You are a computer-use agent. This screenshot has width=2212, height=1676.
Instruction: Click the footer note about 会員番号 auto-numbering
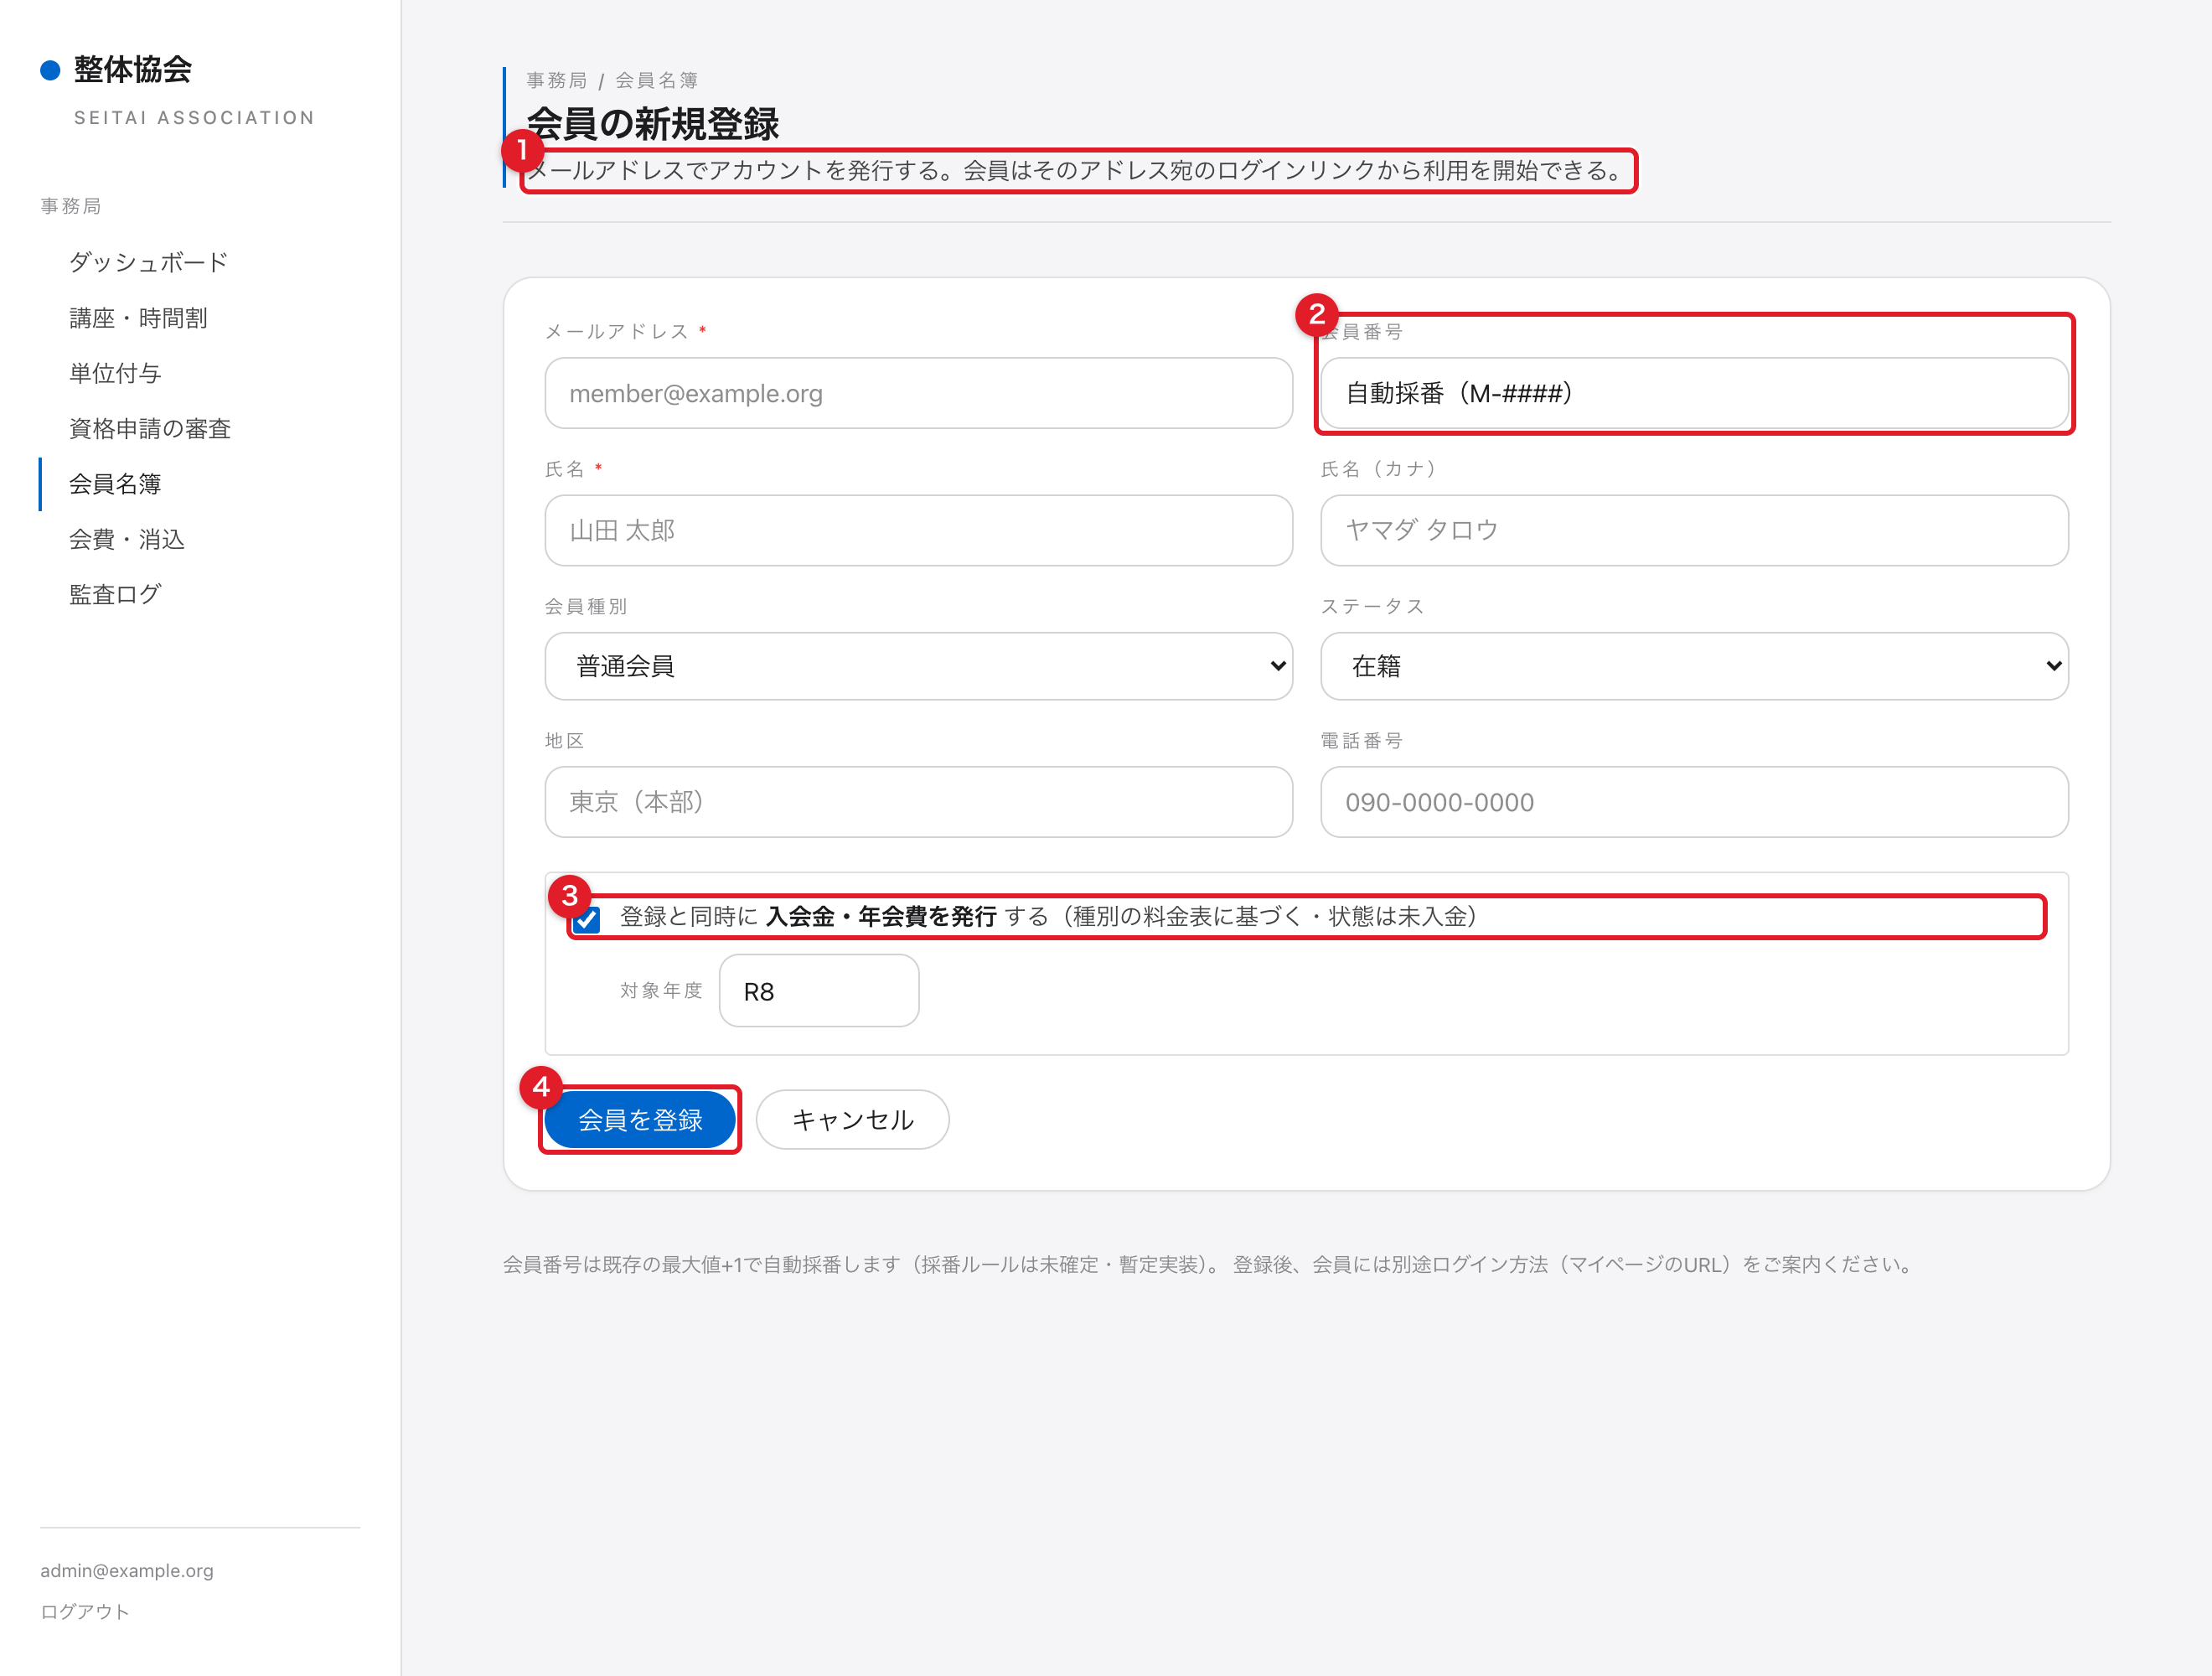(x=1210, y=1264)
